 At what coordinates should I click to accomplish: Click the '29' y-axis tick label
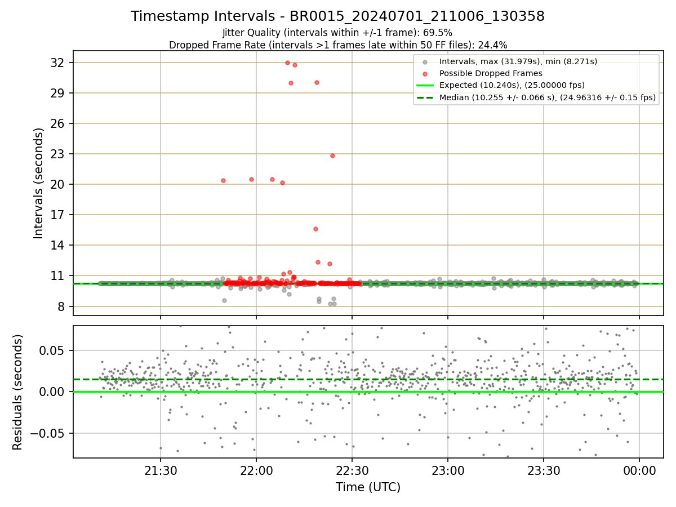(x=59, y=93)
